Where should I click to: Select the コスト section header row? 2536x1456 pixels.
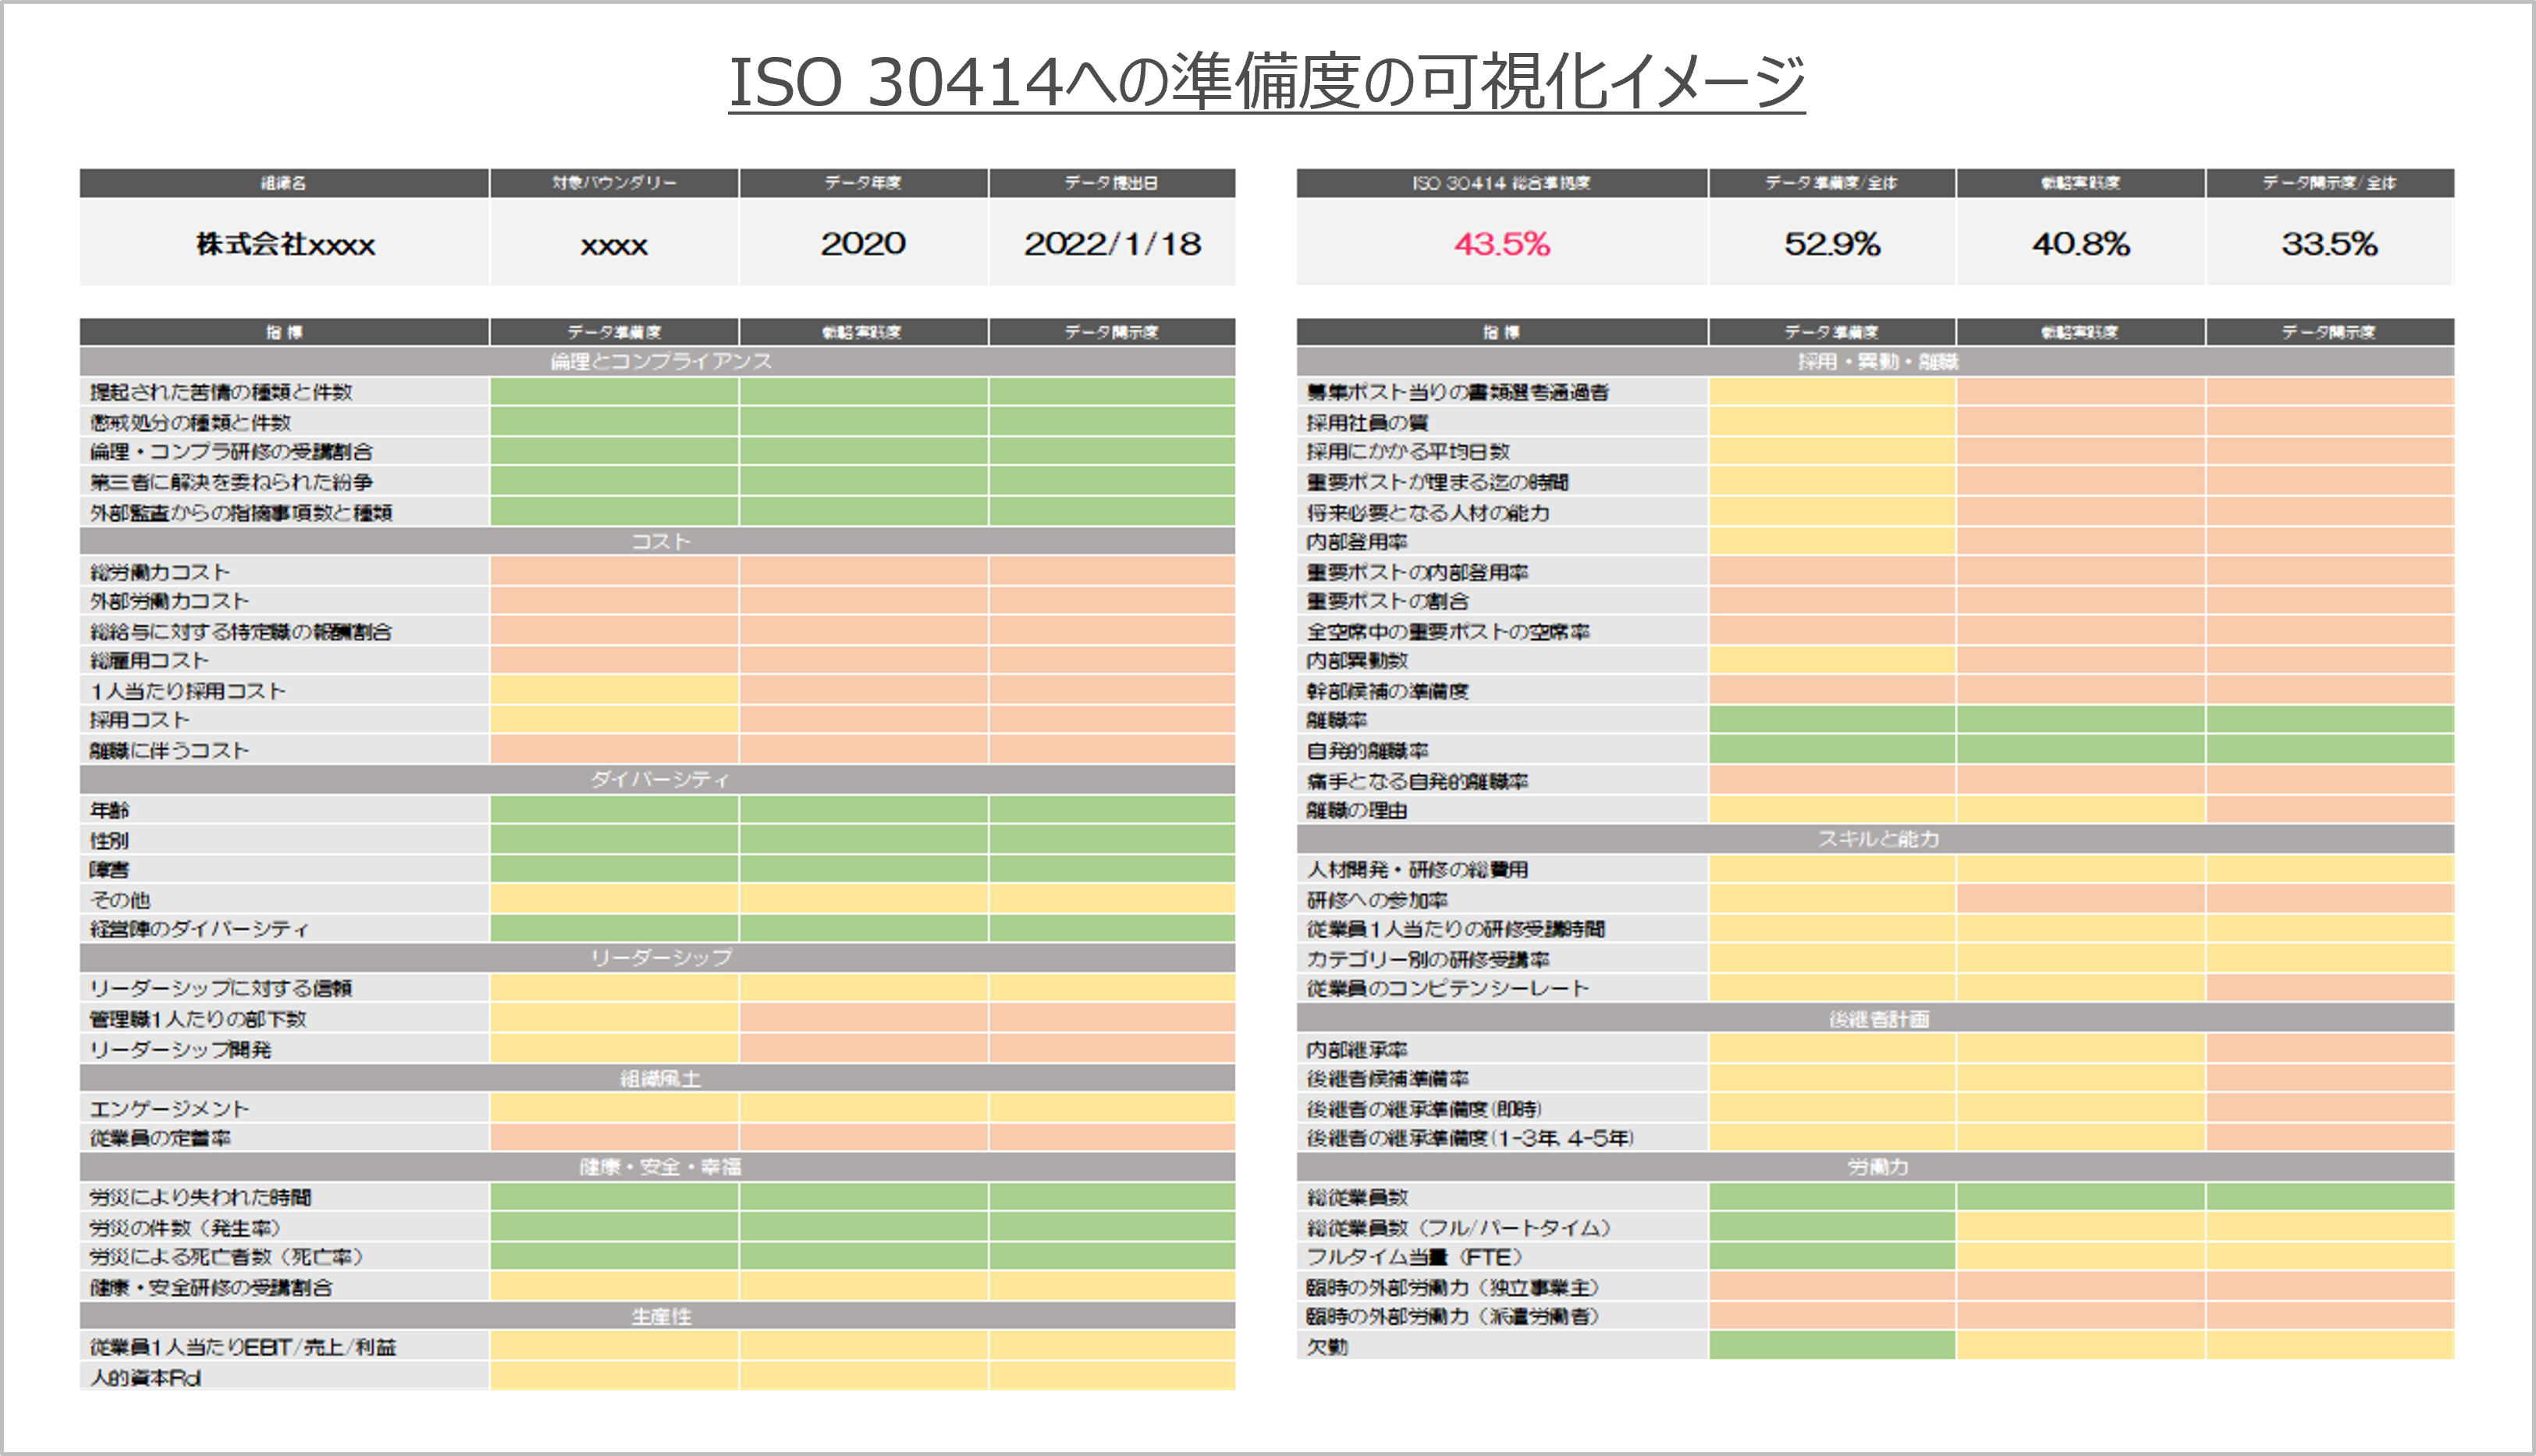click(660, 541)
